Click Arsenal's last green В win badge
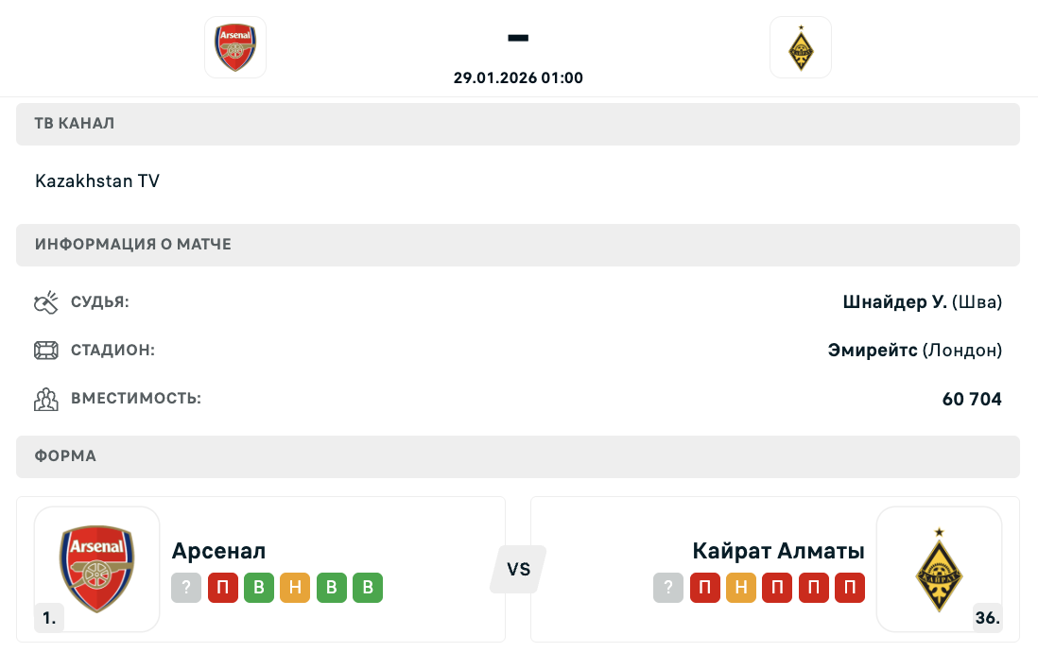The height and width of the screenshot is (669, 1038). pyautogui.click(x=368, y=588)
